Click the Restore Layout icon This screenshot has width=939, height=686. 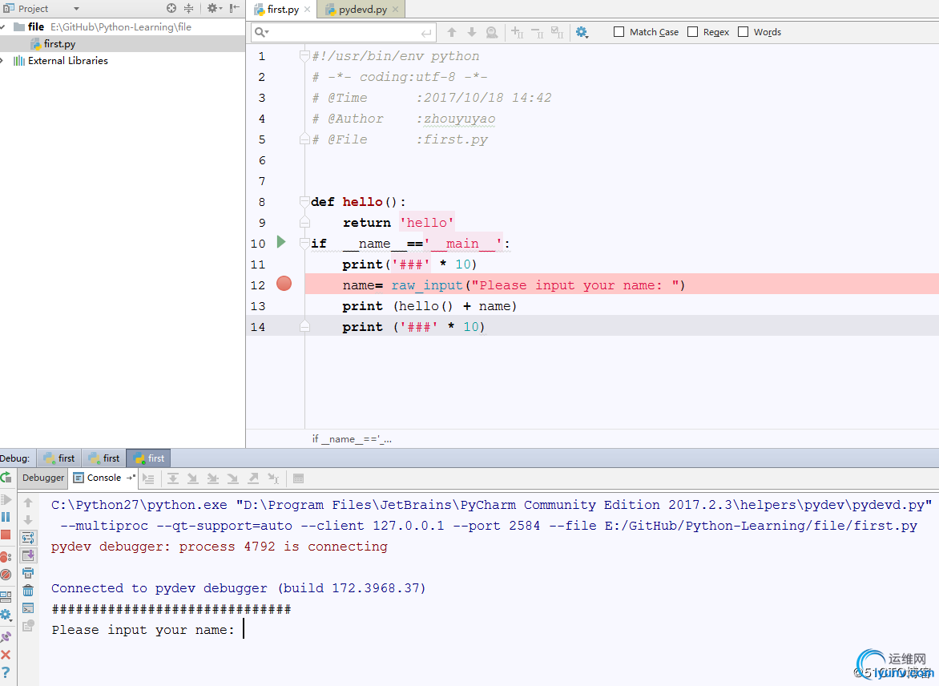coord(6,596)
